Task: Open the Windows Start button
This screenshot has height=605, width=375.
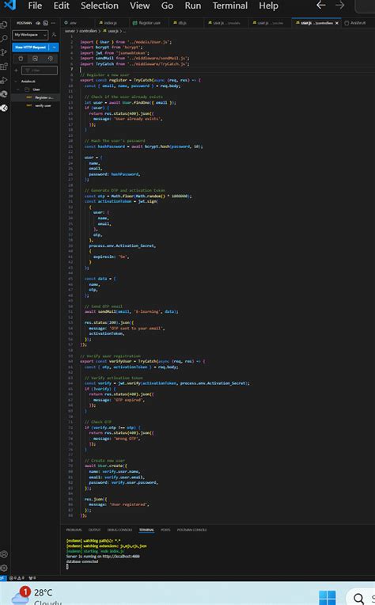Action: pyautogui.click(x=328, y=597)
